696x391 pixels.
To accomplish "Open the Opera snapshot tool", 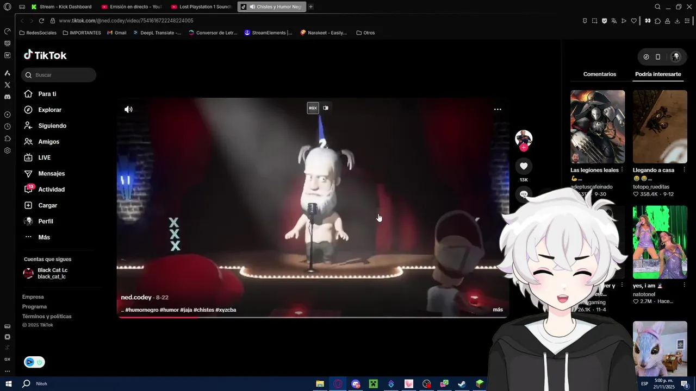I will point(594,21).
